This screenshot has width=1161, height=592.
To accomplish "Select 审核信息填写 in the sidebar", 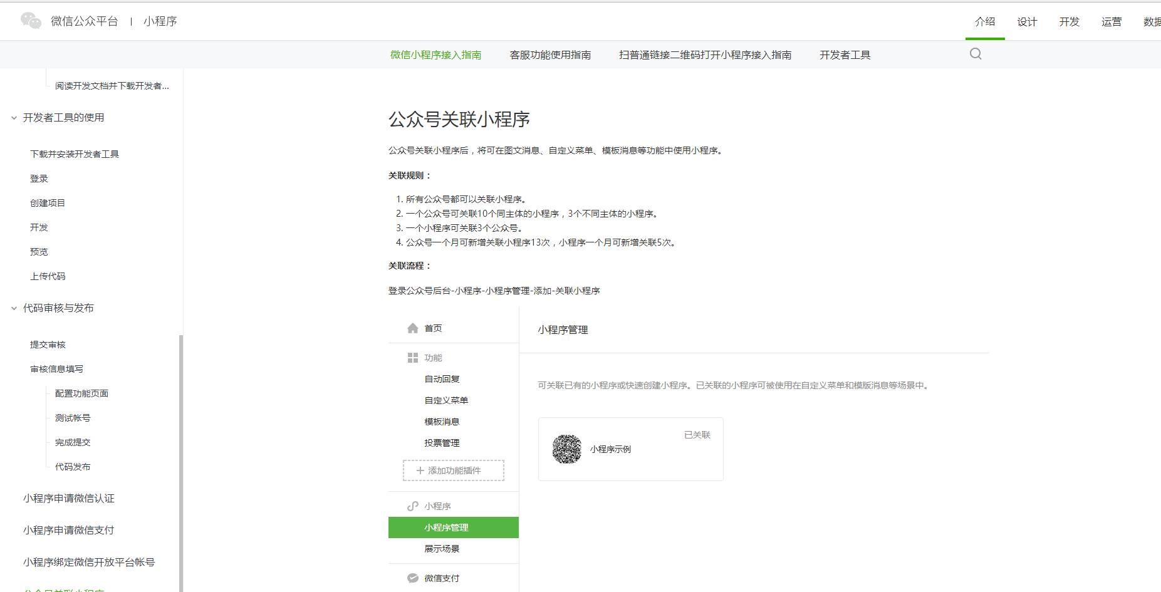I will coord(56,369).
